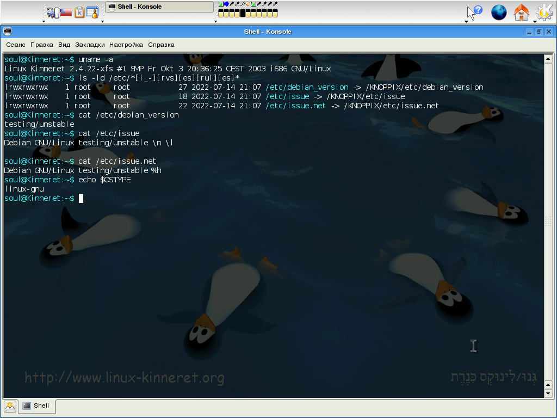The image size is (557, 418).
Task: Click the cyan /etc/issue symlink name
Action: [287, 96]
